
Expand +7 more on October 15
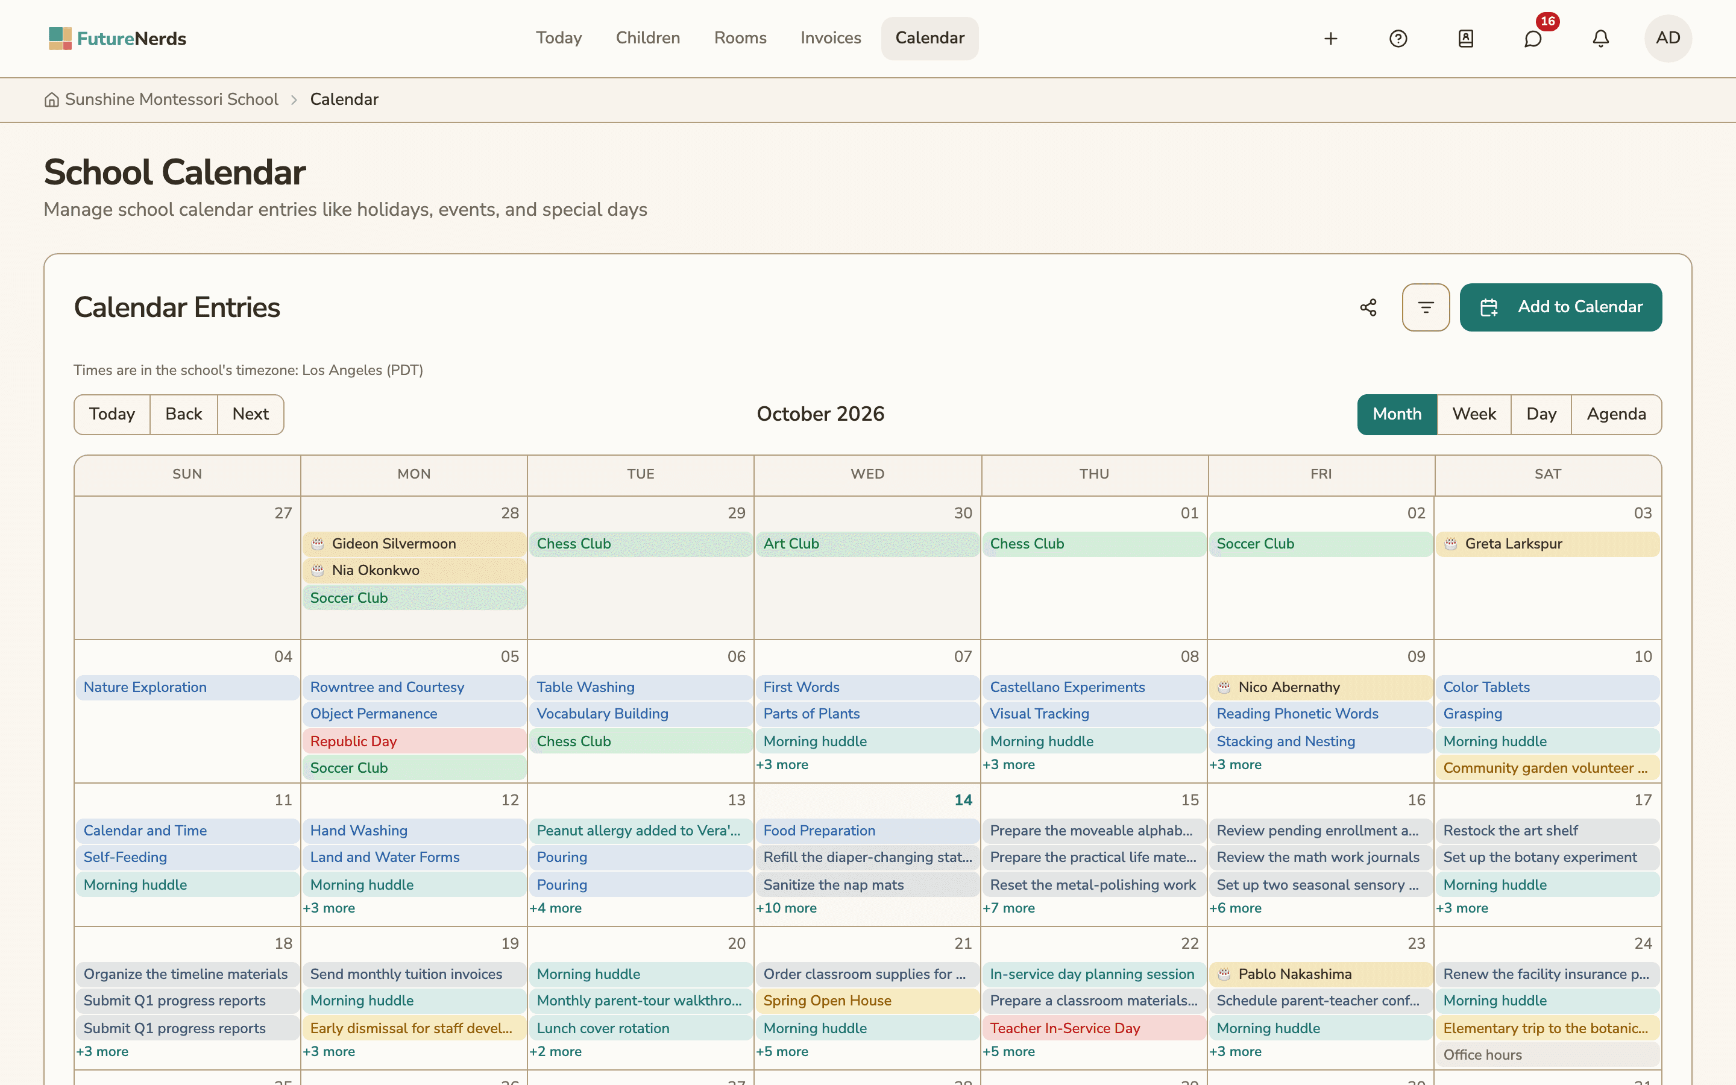(1008, 908)
